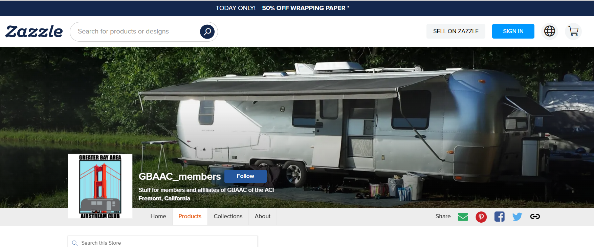This screenshot has height=247, width=594.
Task: Select the Products tab
Action: (x=190, y=217)
